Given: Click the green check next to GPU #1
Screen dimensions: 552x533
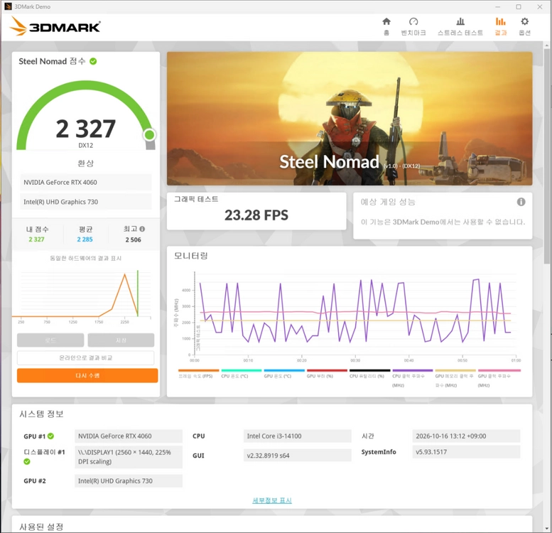Looking at the screenshot, I should 50,436.
